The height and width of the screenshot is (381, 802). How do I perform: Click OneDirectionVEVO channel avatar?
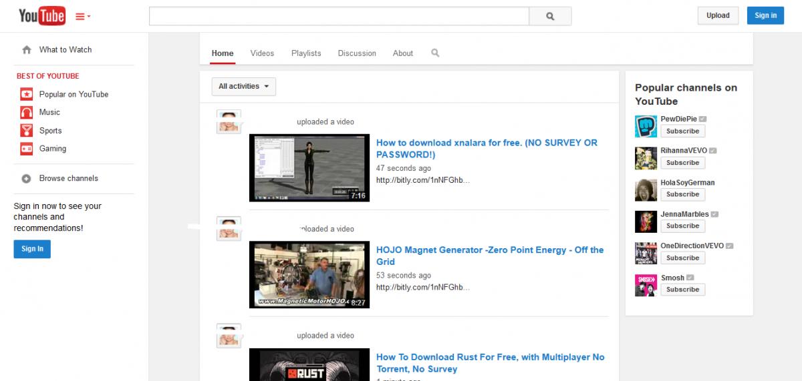(646, 253)
